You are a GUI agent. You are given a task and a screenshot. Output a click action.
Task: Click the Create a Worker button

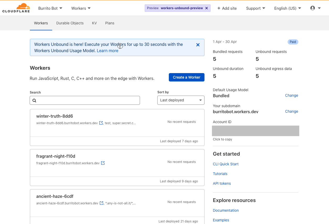click(x=187, y=77)
